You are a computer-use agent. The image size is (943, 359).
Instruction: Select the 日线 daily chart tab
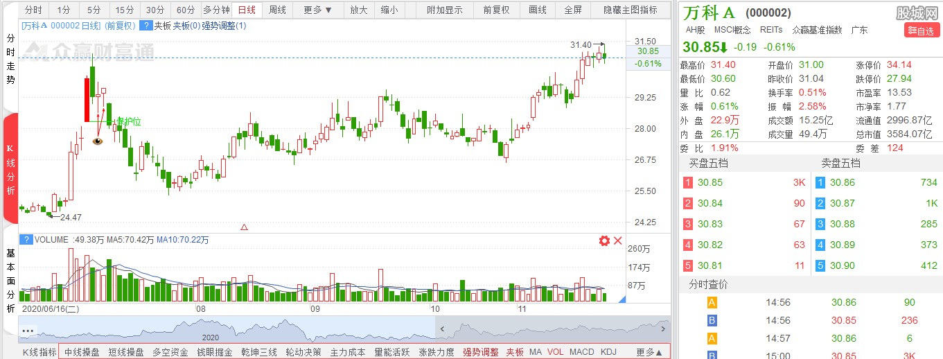pos(247,10)
